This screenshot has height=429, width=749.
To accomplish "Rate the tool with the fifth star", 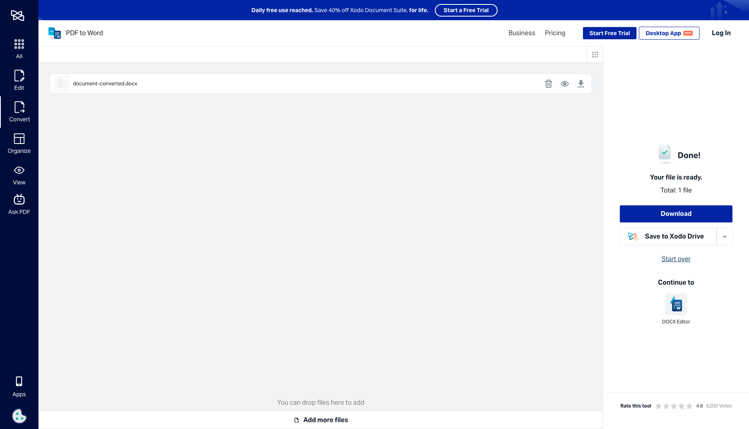I will pyautogui.click(x=689, y=406).
